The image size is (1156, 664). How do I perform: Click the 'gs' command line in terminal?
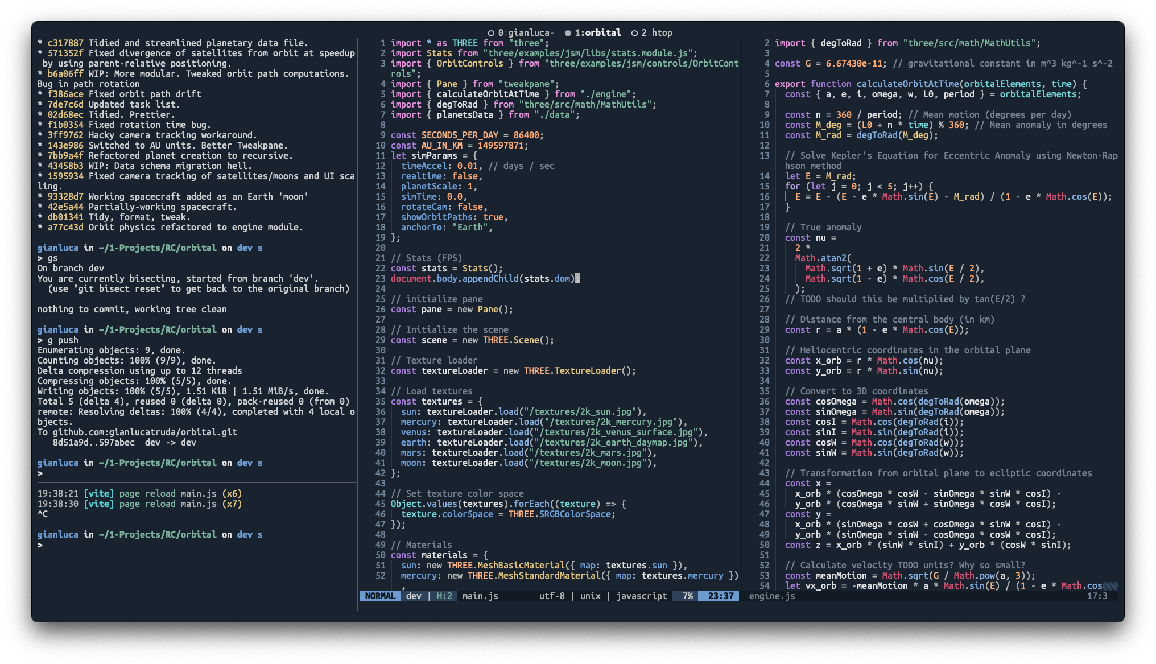(48, 258)
